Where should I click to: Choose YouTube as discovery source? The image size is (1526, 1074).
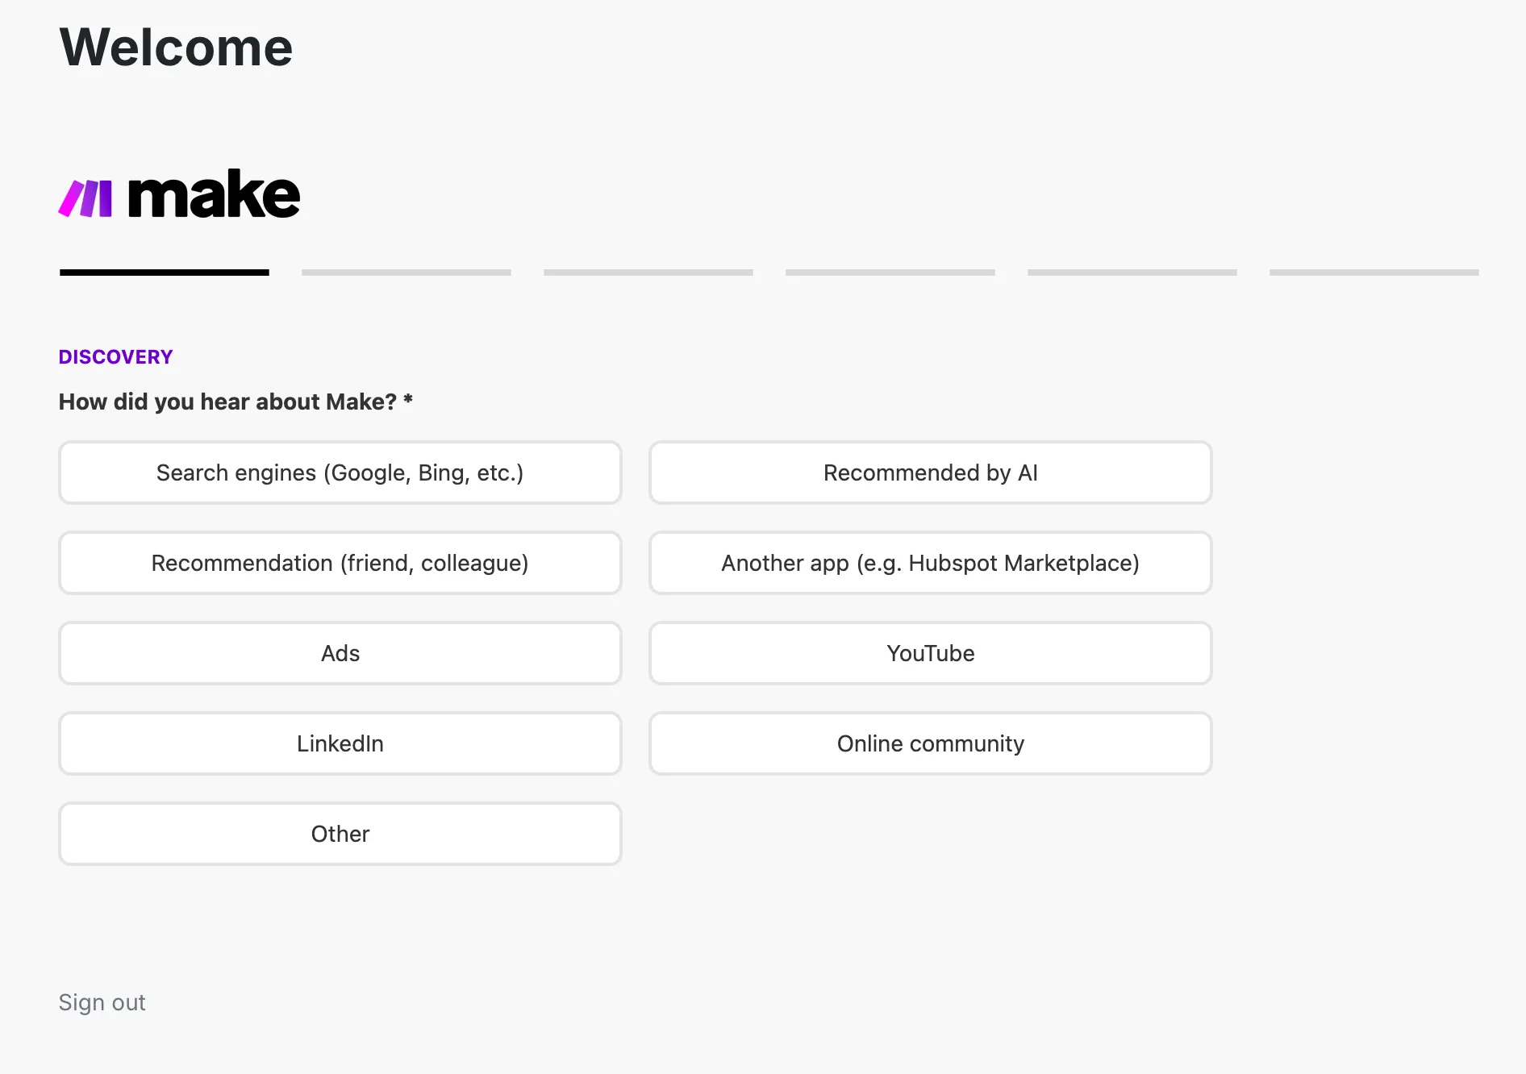pyautogui.click(x=930, y=653)
